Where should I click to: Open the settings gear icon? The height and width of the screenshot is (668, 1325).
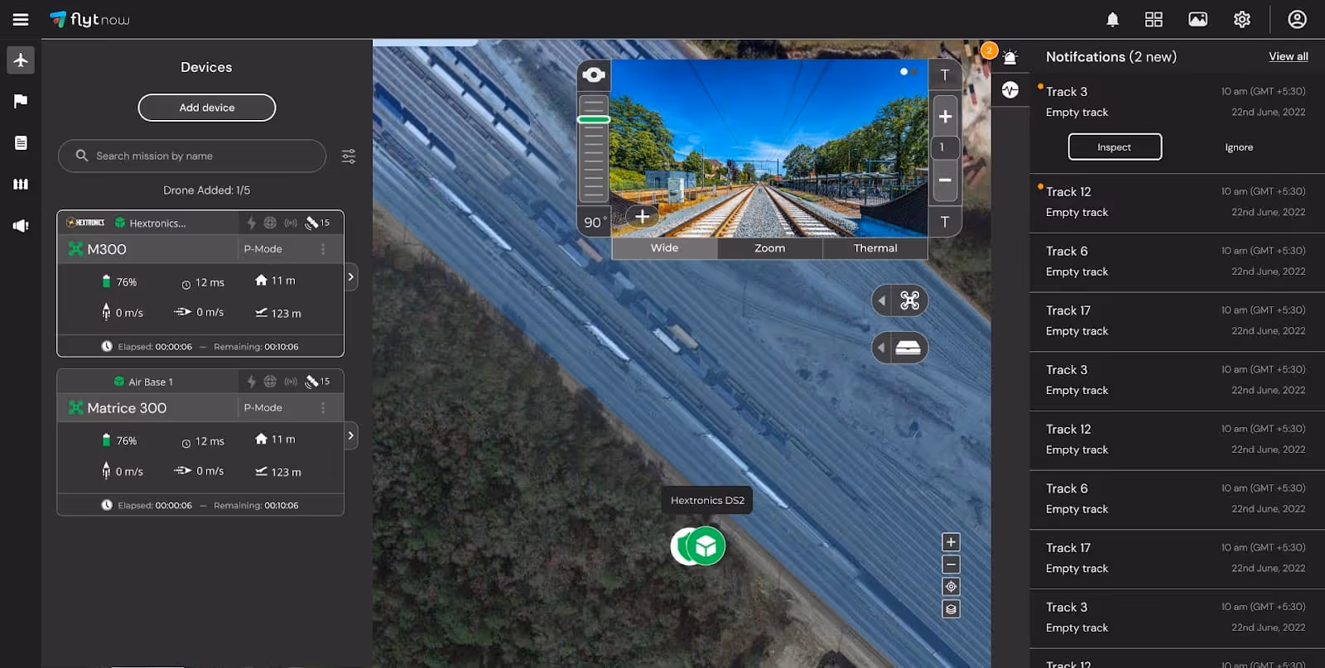point(1241,19)
